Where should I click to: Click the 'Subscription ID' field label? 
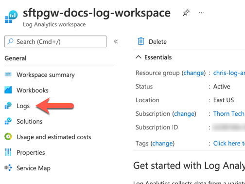click(x=157, y=127)
